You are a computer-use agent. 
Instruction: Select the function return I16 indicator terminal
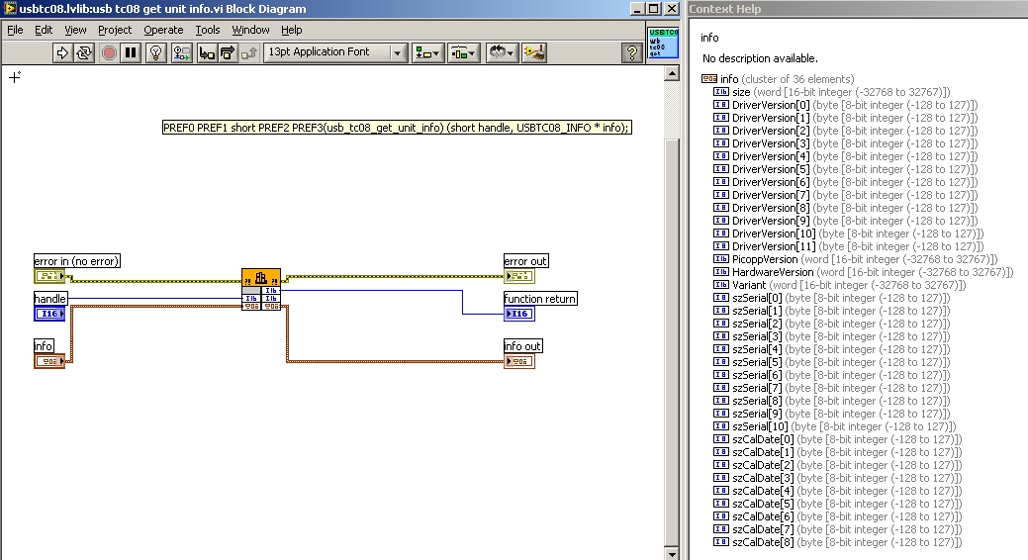point(518,315)
